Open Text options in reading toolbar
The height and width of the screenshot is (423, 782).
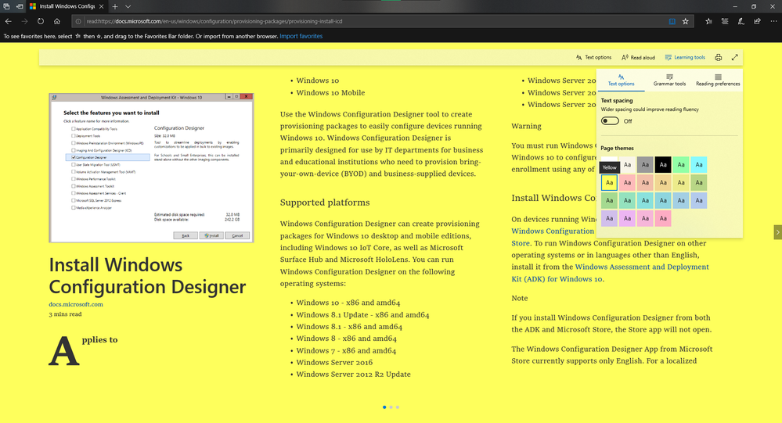coord(593,57)
